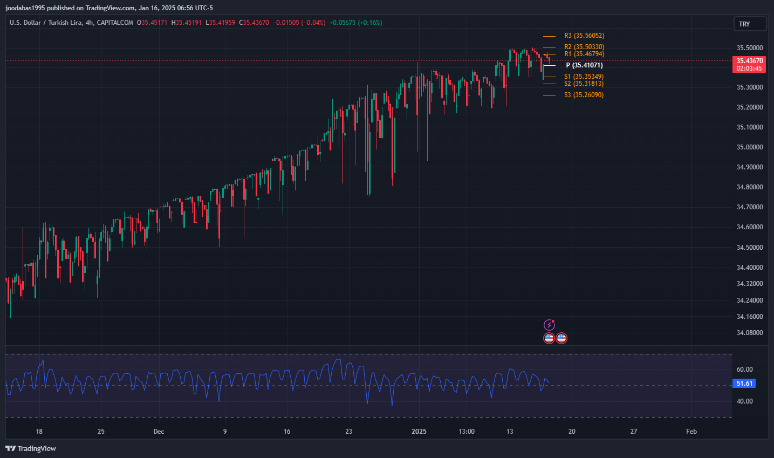
Task: Click the 2025 marker on the time axis
Action: click(x=419, y=432)
